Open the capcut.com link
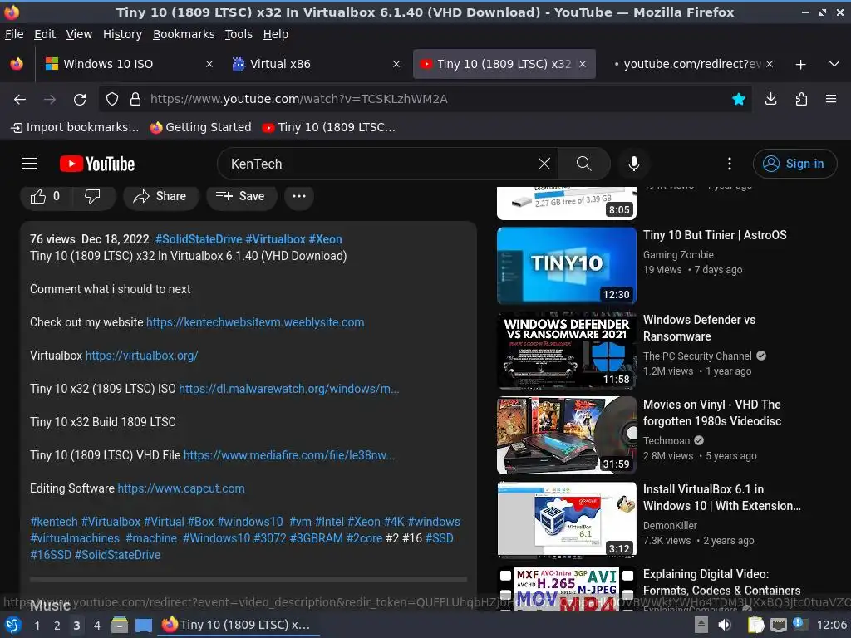851x638 pixels. (181, 488)
